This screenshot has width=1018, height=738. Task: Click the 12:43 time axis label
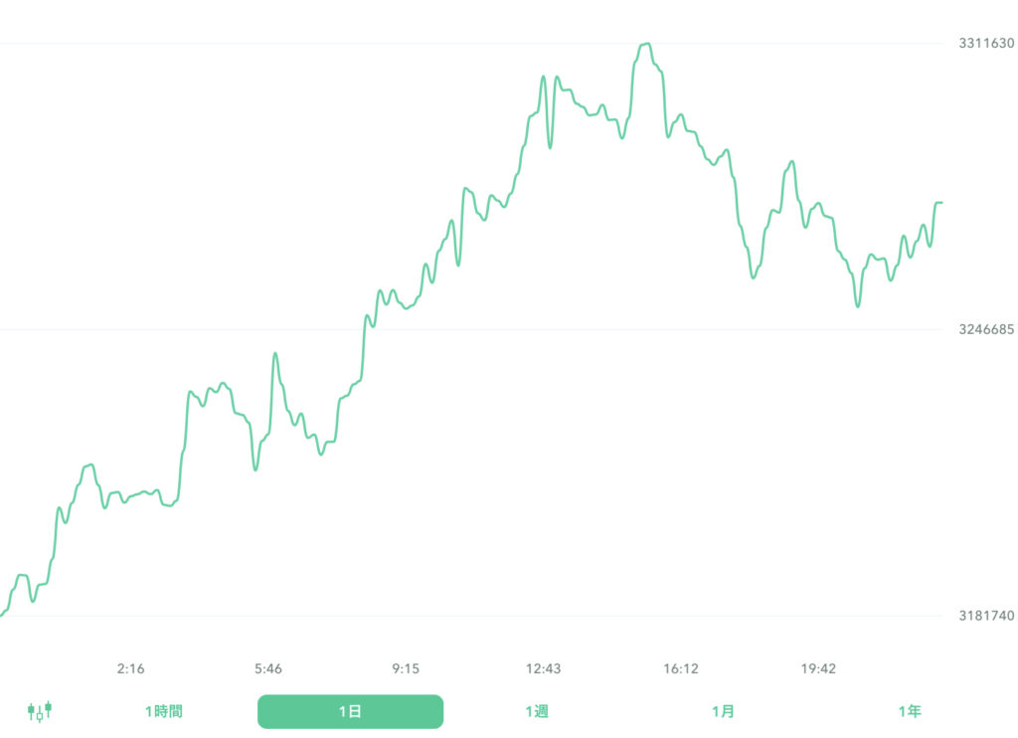[x=542, y=669]
